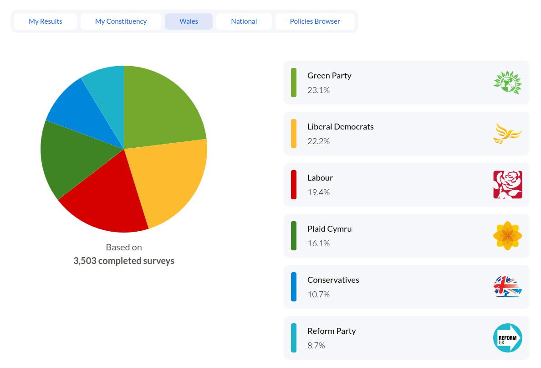This screenshot has height=368, width=541.
Task: Select the Wales tab
Action: coord(189,21)
